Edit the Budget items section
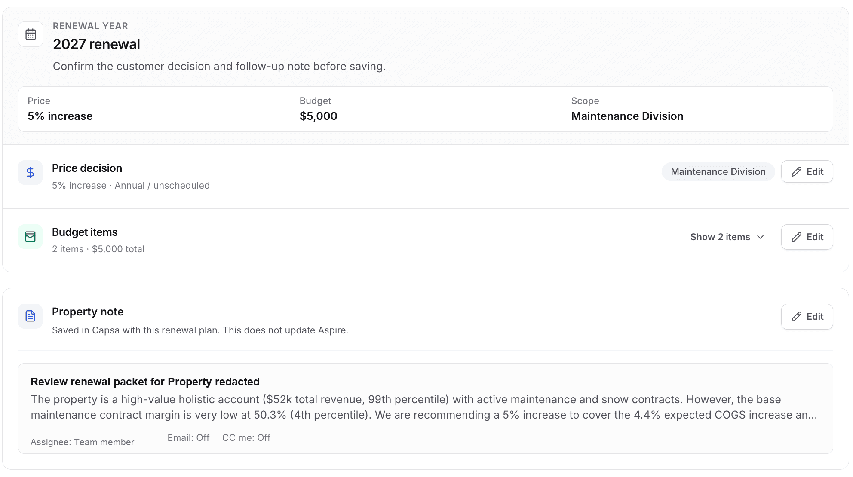This screenshot has width=853, height=477. pyautogui.click(x=807, y=237)
